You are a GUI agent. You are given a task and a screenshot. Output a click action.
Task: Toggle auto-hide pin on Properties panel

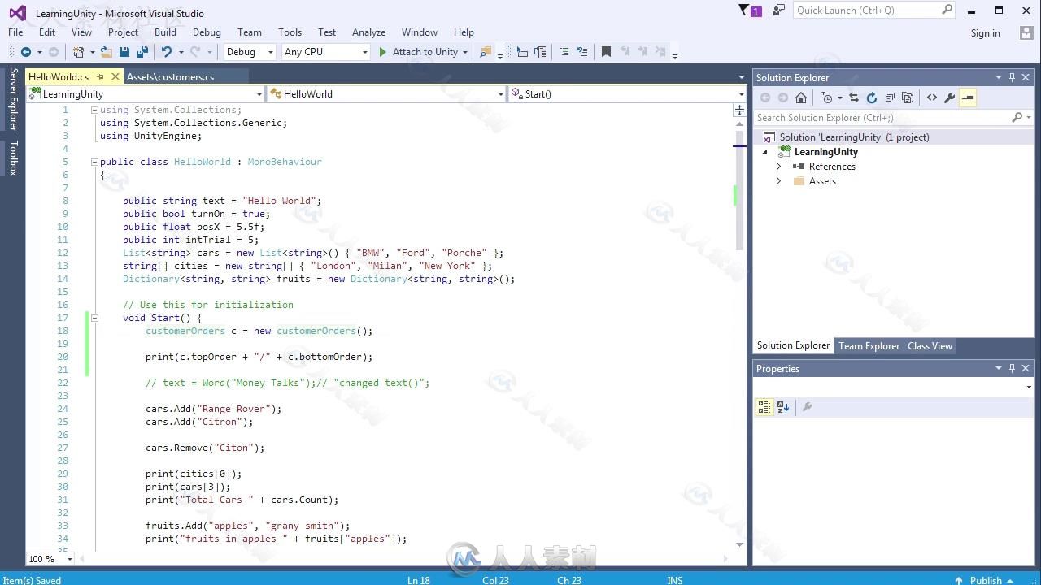coord(1012,368)
